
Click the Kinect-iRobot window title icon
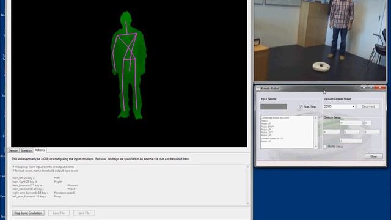coord(258,88)
